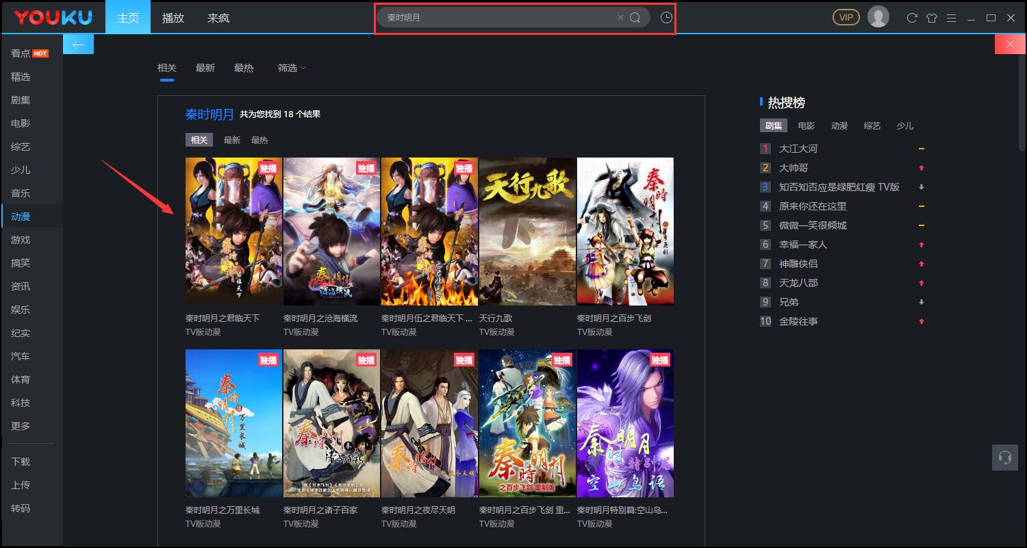The image size is (1027, 548).
Task: Switch results sorting to 最新
Action: click(205, 68)
